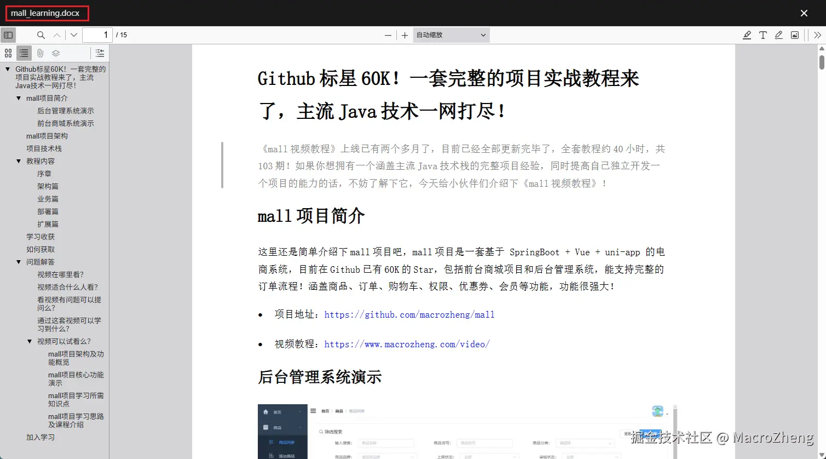Select the draw pen annotation tool
Viewport: 826px width, 459px height.
point(778,35)
